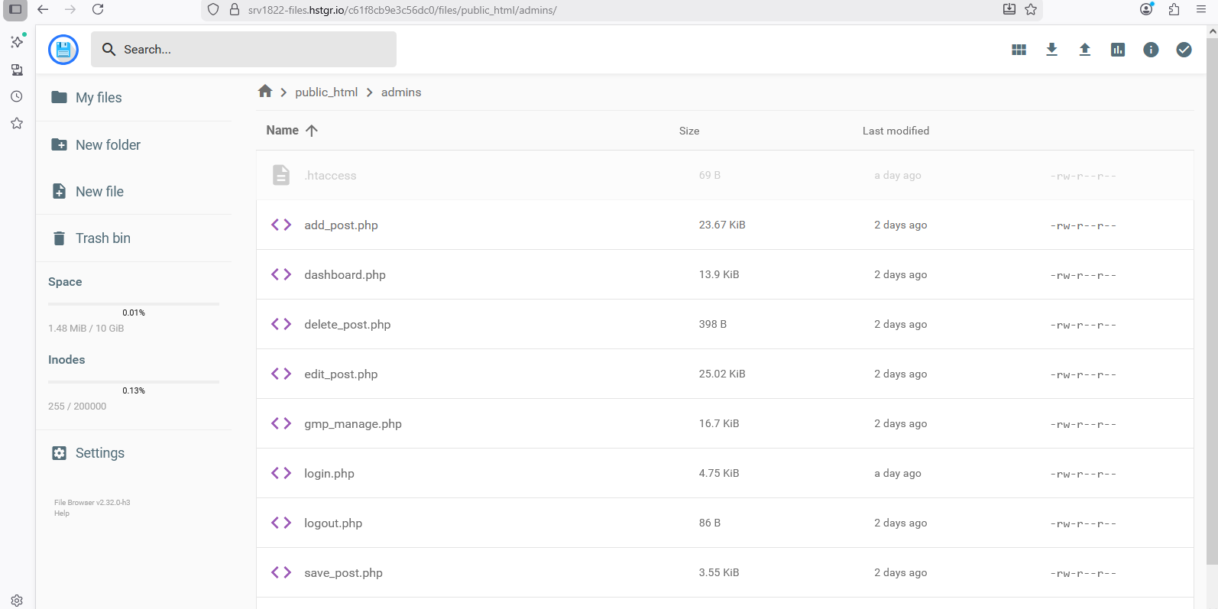Screen dimensions: 1218x609
Task: Open the Trash bin
Action: 102,238
